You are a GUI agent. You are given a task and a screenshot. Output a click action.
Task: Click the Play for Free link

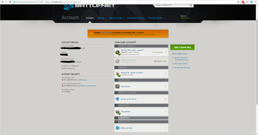[161, 61]
